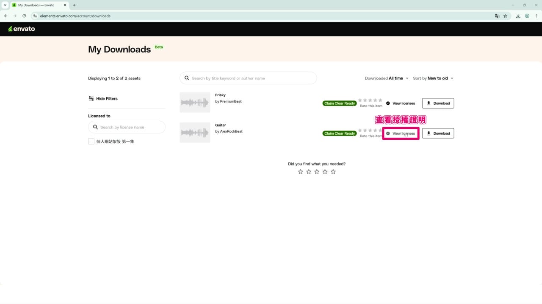Rate Guitar one star
Image resolution: width=542 pixels, height=304 pixels.
coord(360,130)
